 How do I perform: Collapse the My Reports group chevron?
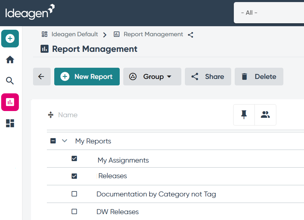pos(65,141)
